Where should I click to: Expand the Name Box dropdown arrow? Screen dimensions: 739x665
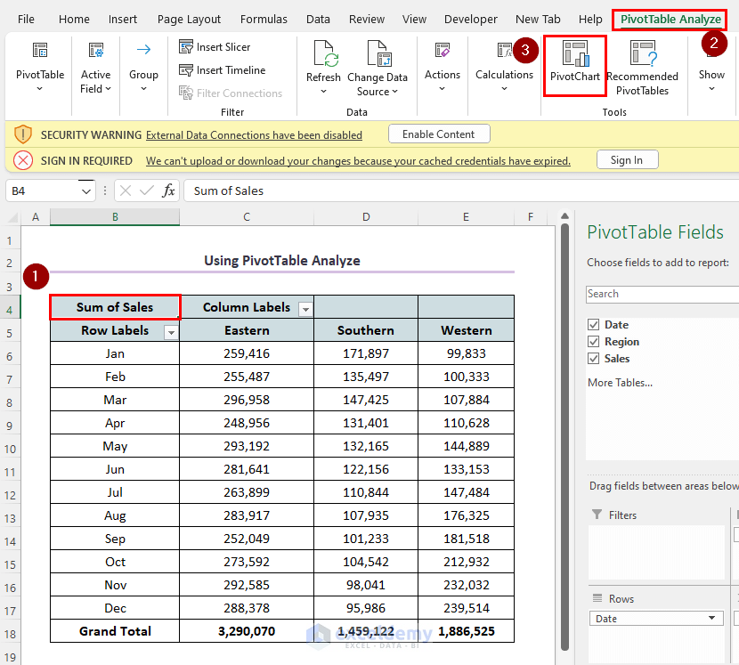pyautogui.click(x=86, y=191)
